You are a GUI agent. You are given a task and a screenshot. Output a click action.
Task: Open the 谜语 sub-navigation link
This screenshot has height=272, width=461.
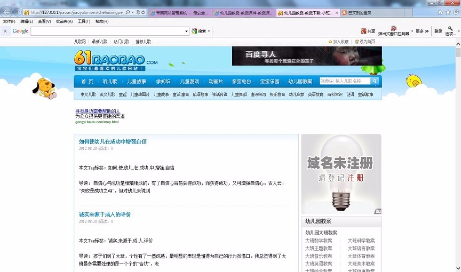[x=350, y=94]
